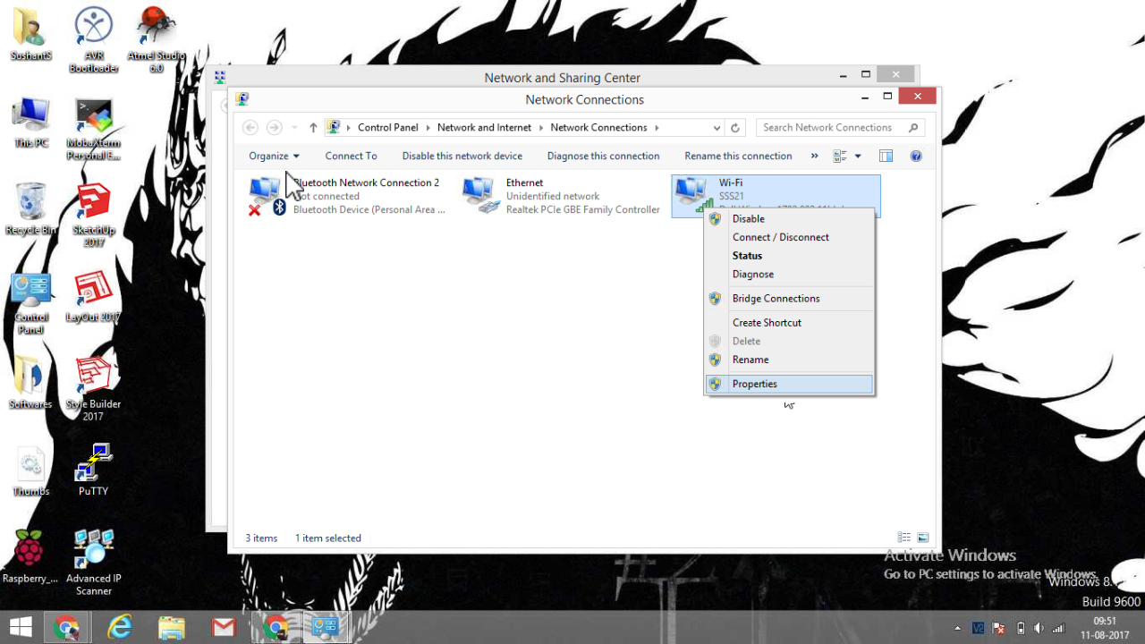1145x644 pixels.
Task: Click Search Network Connections field
Action: click(840, 128)
